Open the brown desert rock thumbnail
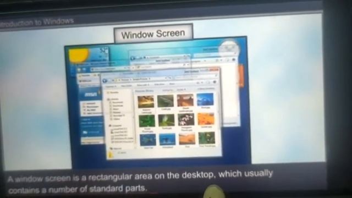 [185, 100]
